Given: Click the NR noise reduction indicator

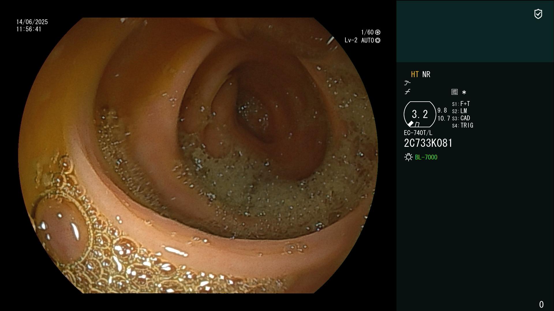Looking at the screenshot, I should point(426,74).
